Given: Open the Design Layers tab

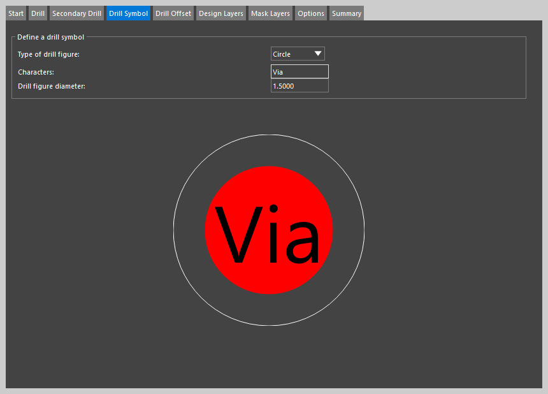Looking at the screenshot, I should click(221, 13).
